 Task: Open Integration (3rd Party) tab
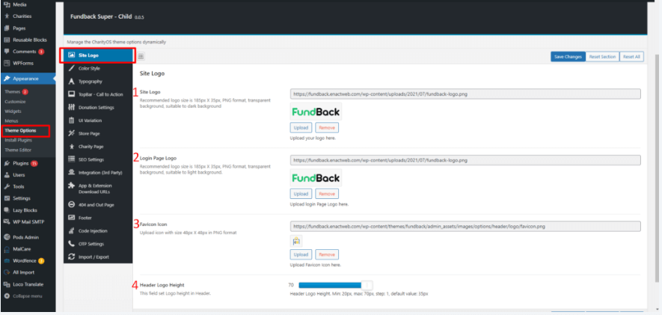[98, 173]
